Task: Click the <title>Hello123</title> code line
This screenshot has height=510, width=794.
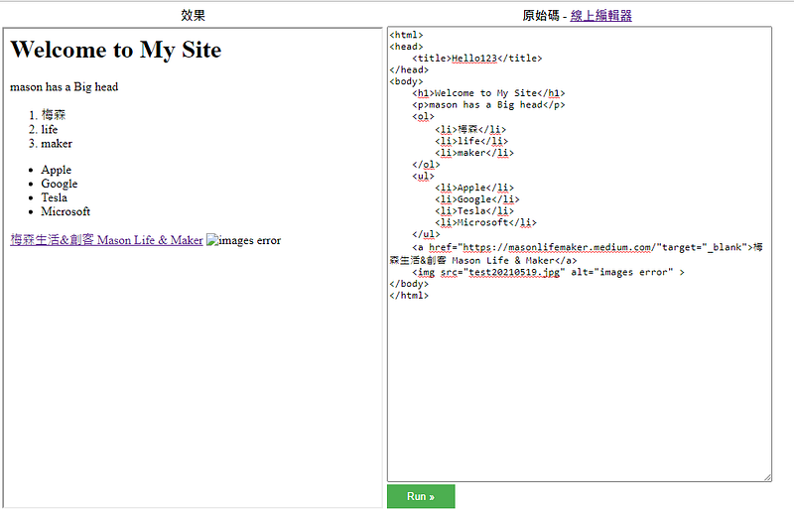Action: [477, 59]
